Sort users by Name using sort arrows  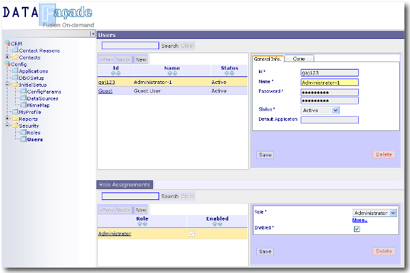point(172,74)
